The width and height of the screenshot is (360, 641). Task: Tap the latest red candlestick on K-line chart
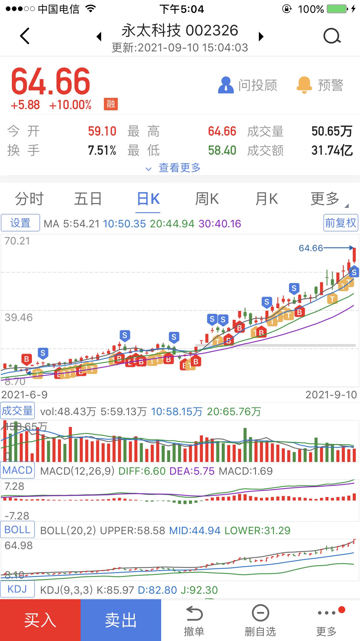click(x=354, y=255)
